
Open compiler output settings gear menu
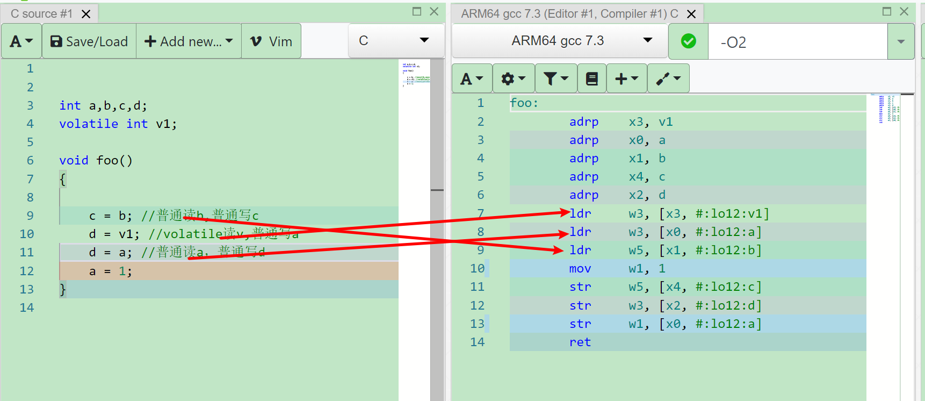[x=513, y=79]
